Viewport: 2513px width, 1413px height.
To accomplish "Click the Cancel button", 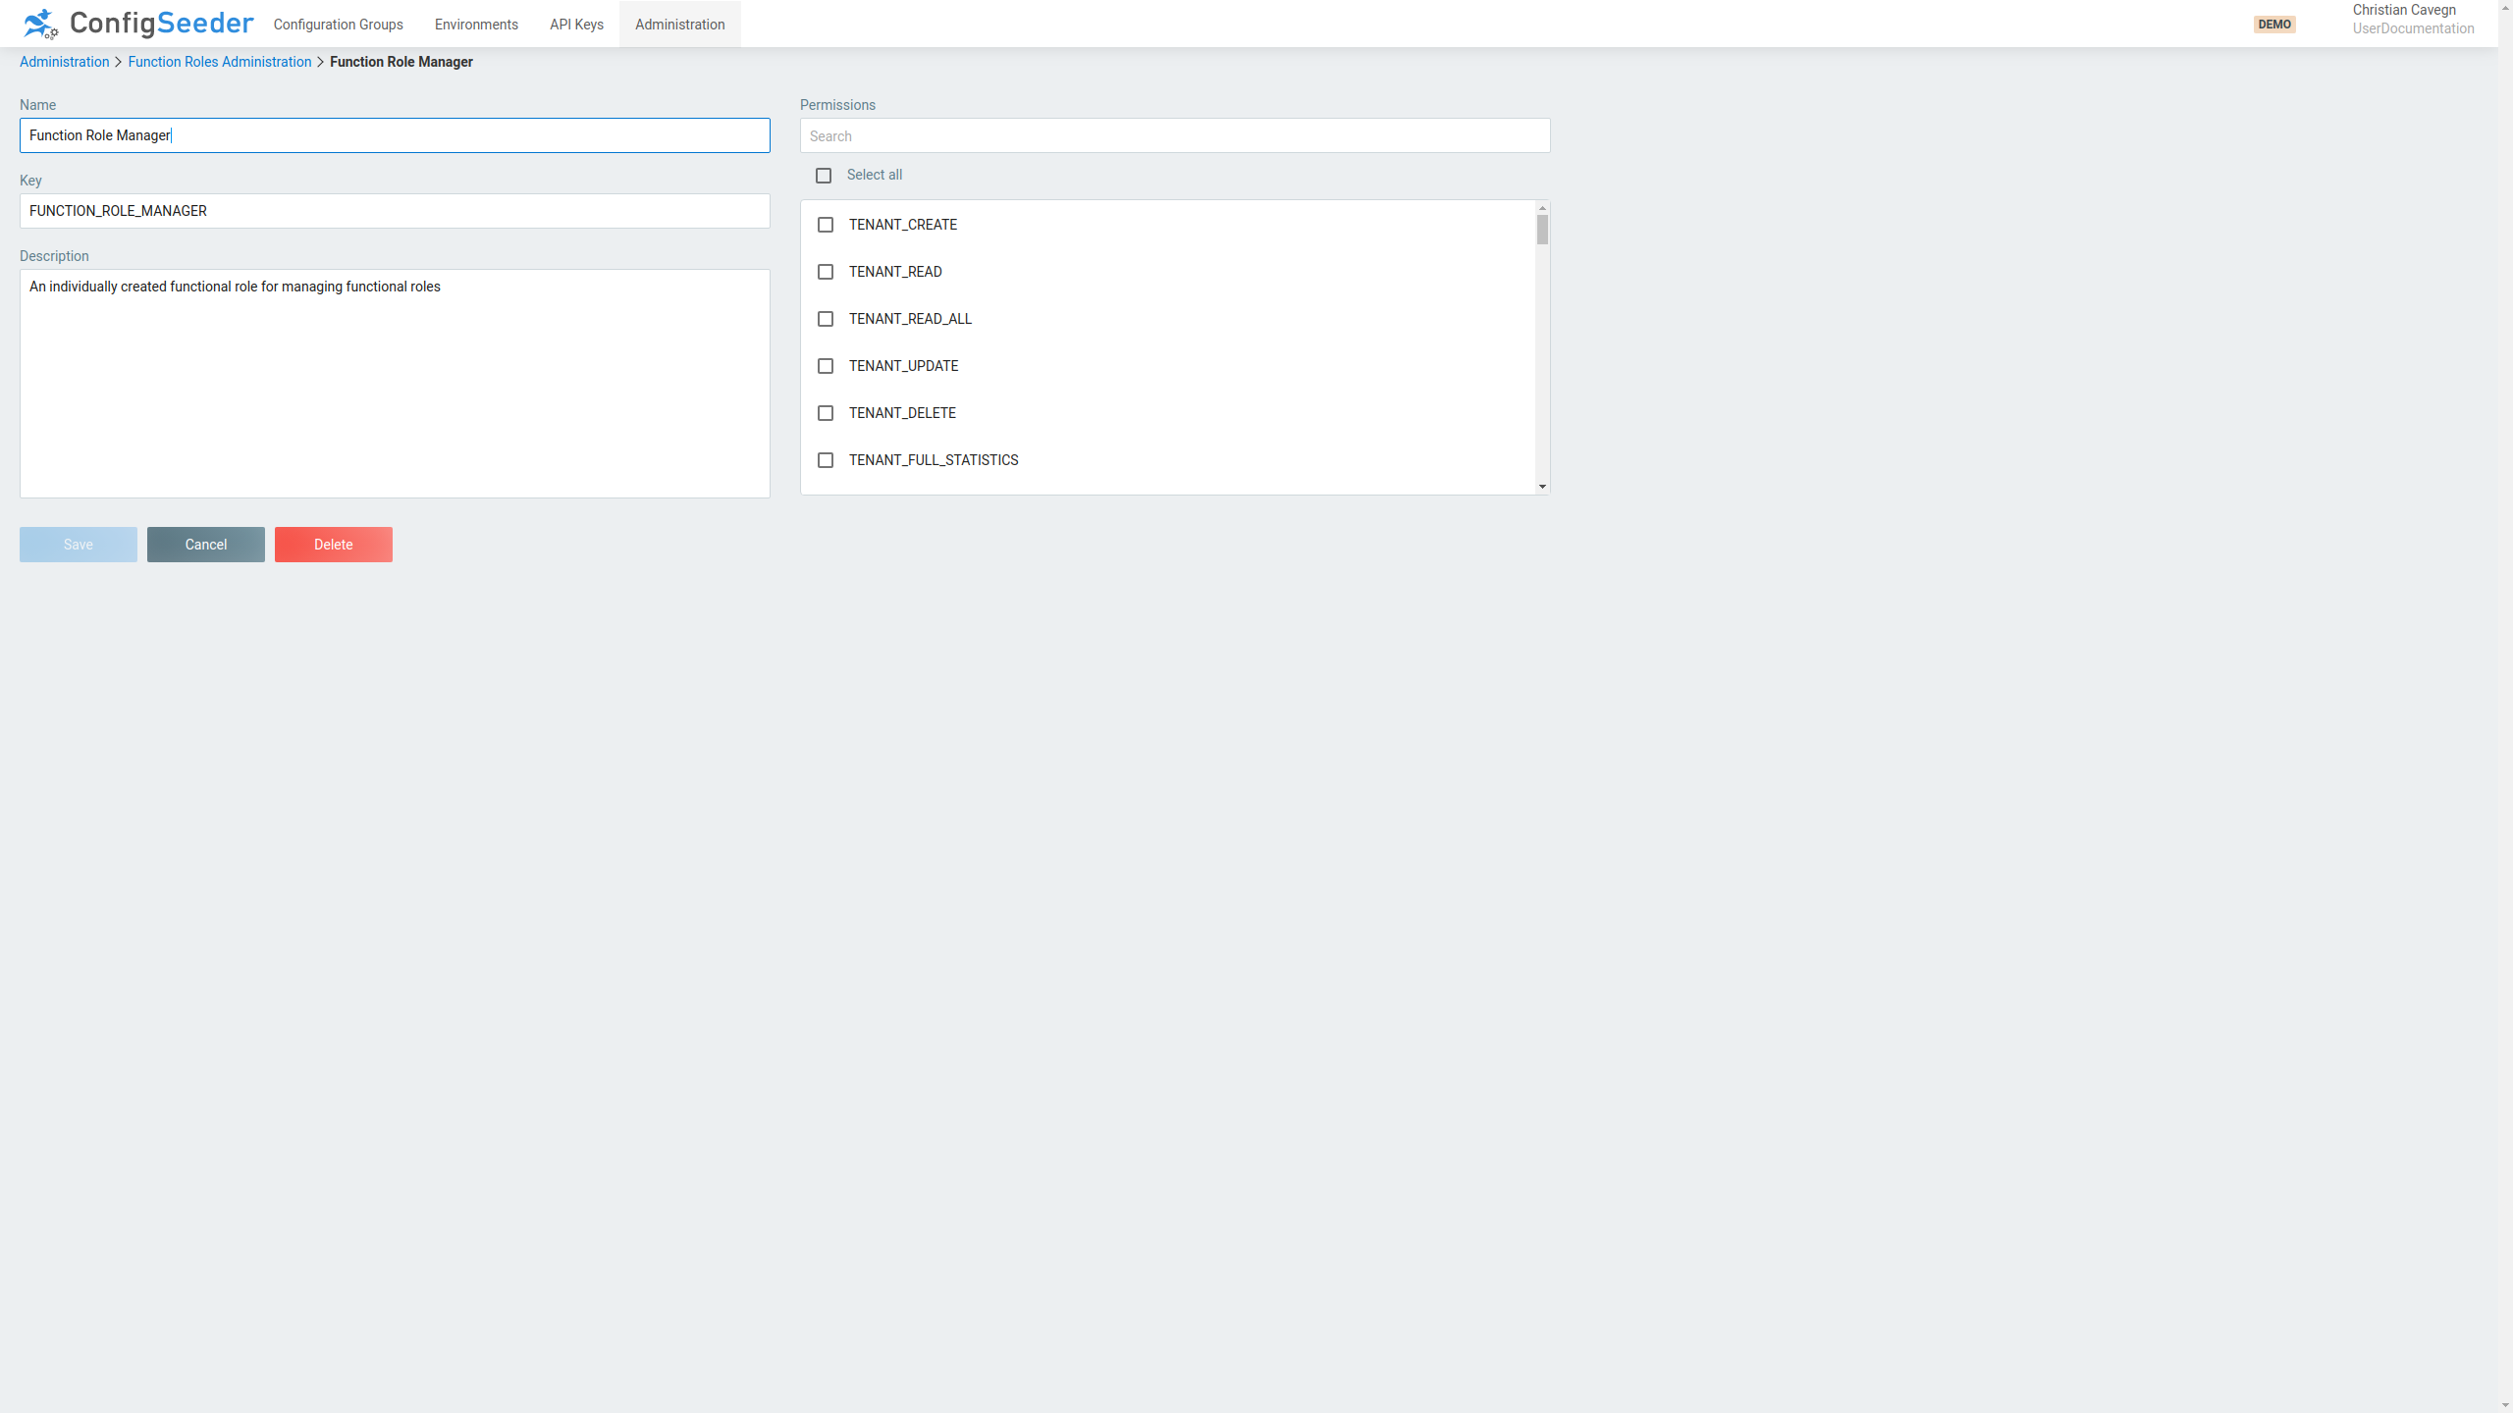I will tap(206, 545).
